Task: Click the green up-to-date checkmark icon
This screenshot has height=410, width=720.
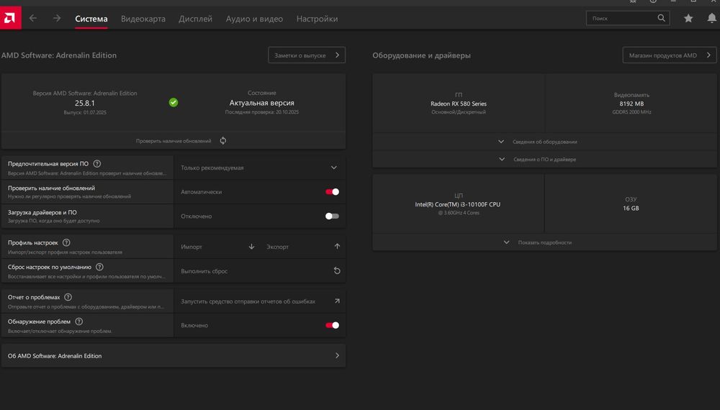Action: pyautogui.click(x=173, y=102)
